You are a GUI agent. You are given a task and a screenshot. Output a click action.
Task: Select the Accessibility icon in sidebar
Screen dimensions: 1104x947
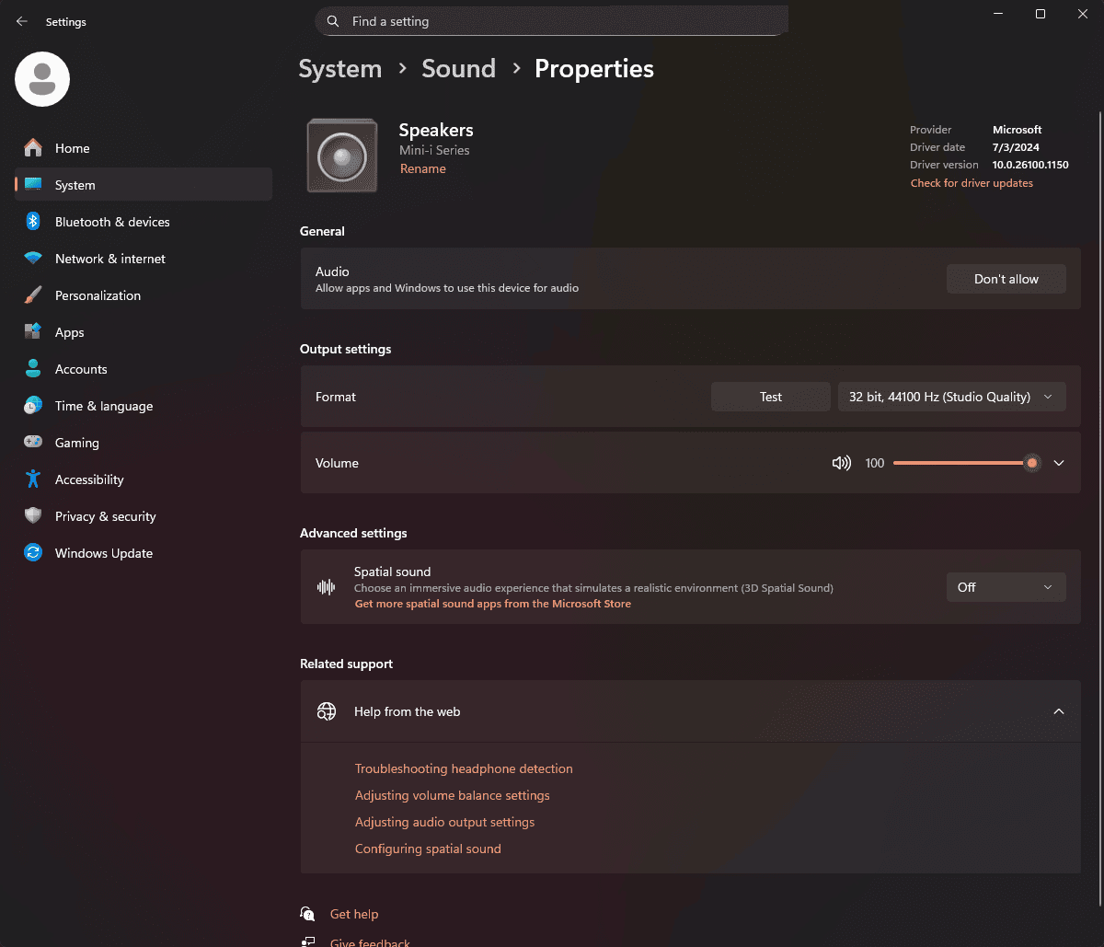click(33, 479)
